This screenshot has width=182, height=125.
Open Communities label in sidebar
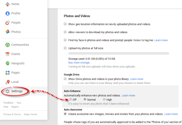20,45
